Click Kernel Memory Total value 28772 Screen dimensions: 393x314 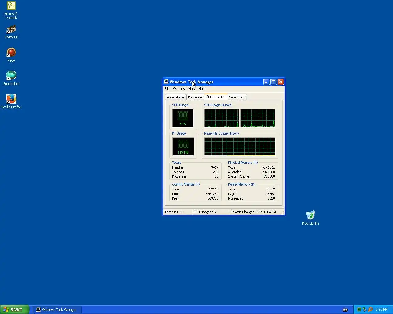click(x=270, y=189)
